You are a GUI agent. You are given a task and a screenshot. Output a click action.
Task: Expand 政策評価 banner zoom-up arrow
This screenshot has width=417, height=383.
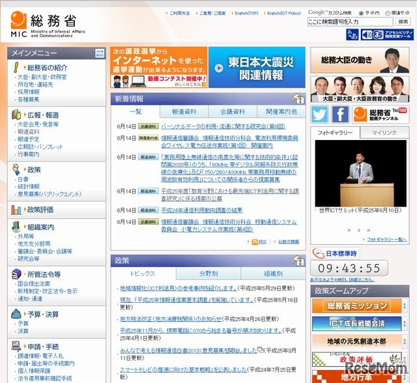pyautogui.click(x=405, y=360)
